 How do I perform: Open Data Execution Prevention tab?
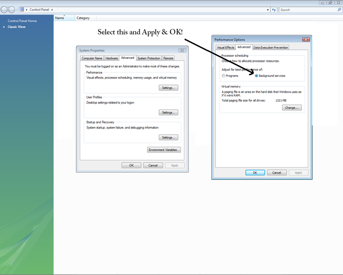[271, 47]
